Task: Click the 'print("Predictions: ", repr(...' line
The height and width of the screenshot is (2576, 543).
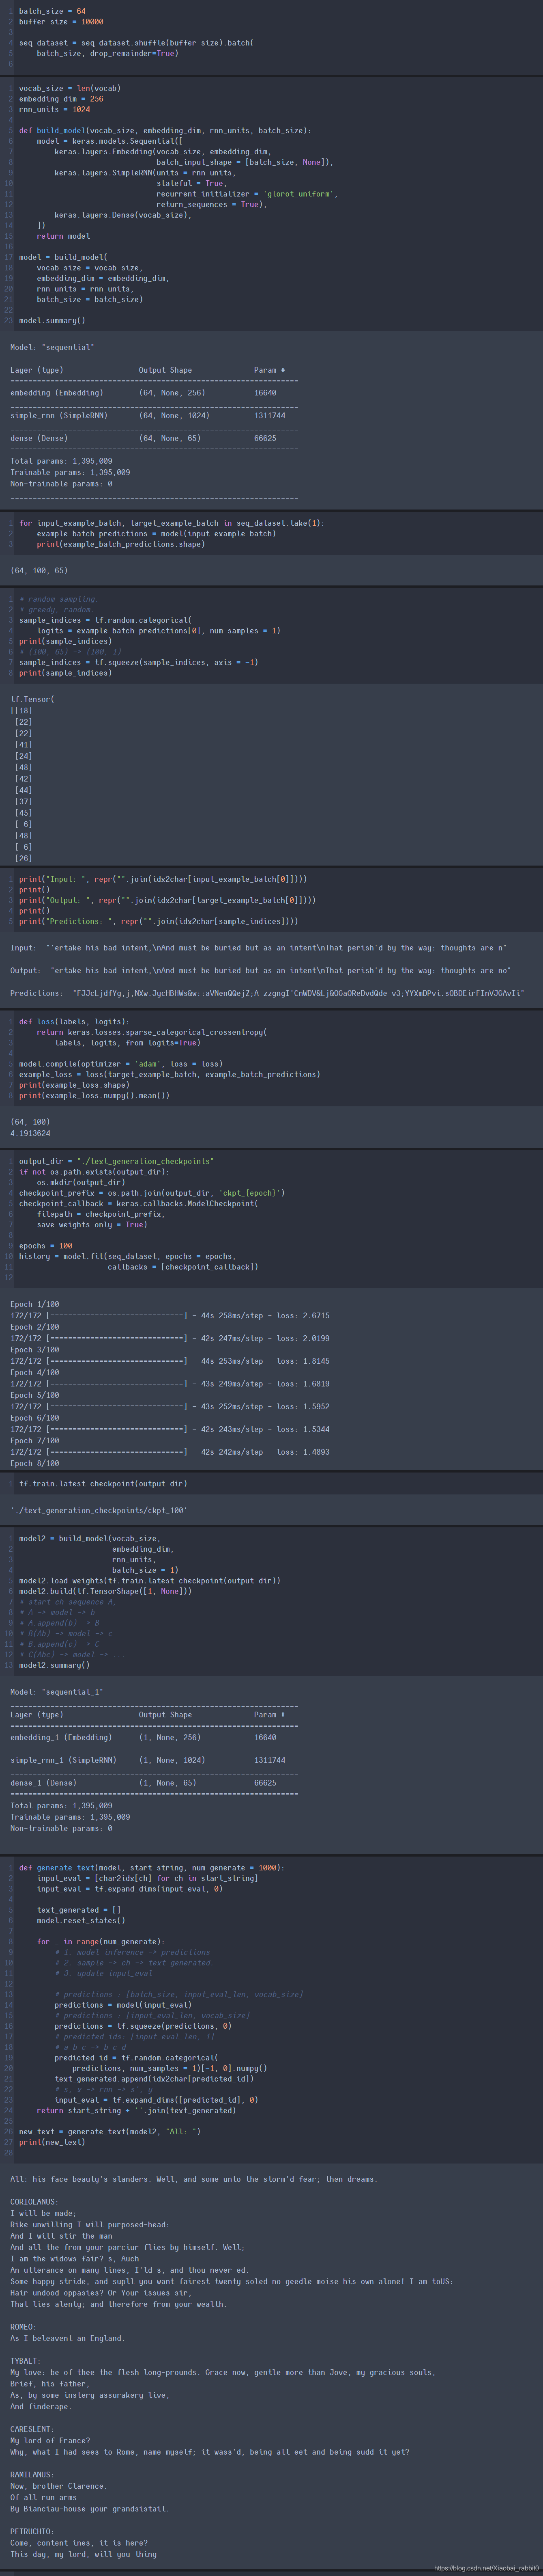Action: (158, 921)
